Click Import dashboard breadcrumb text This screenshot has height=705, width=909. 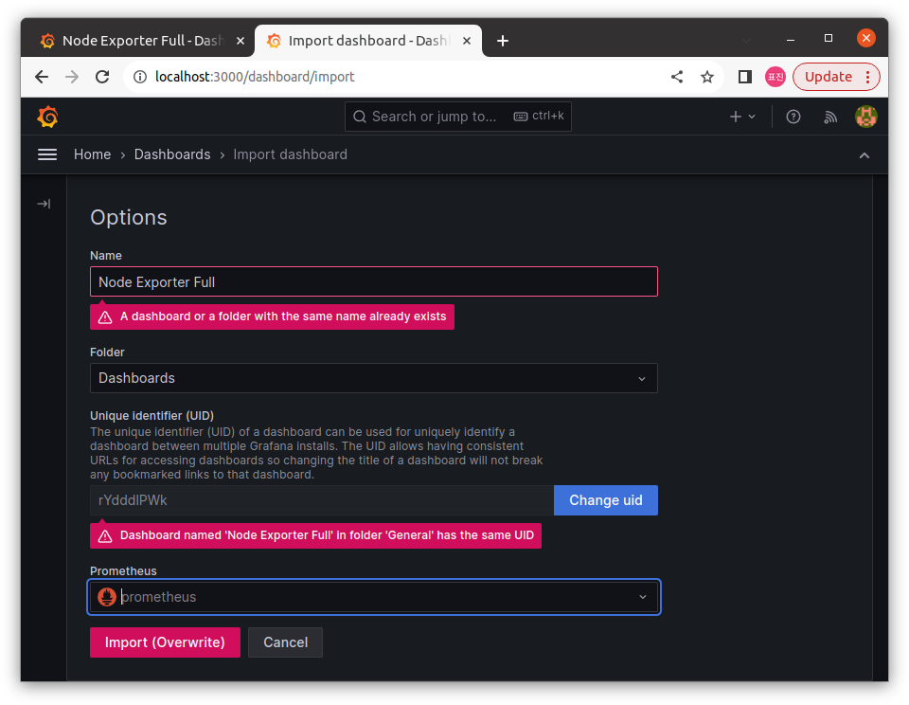(290, 154)
